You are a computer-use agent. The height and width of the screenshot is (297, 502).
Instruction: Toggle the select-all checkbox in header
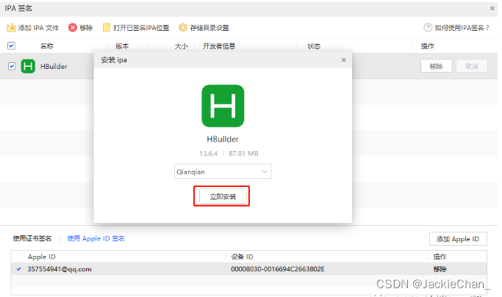coord(11,45)
